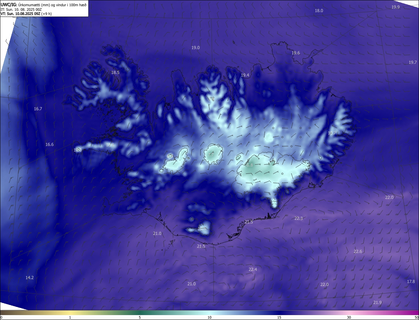This screenshot has width=419, height=320.
Task: Select the 14.2 value label
Action: (x=29, y=278)
